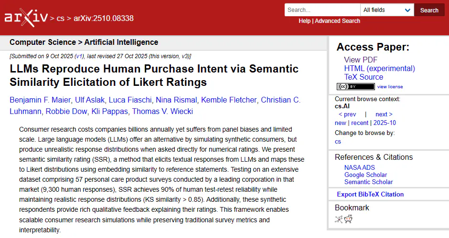Click Export BibTeX Citation
449x238 pixels.
370,194
